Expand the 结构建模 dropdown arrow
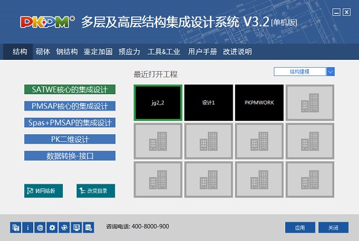359x241 pixels. pyautogui.click(x=330, y=72)
